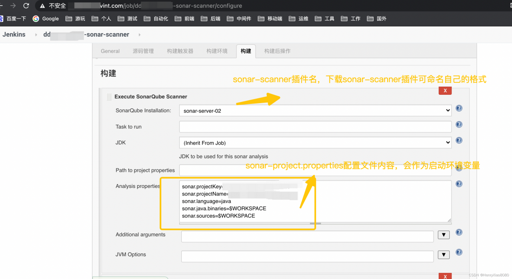Show help for JVM Options

point(459,252)
